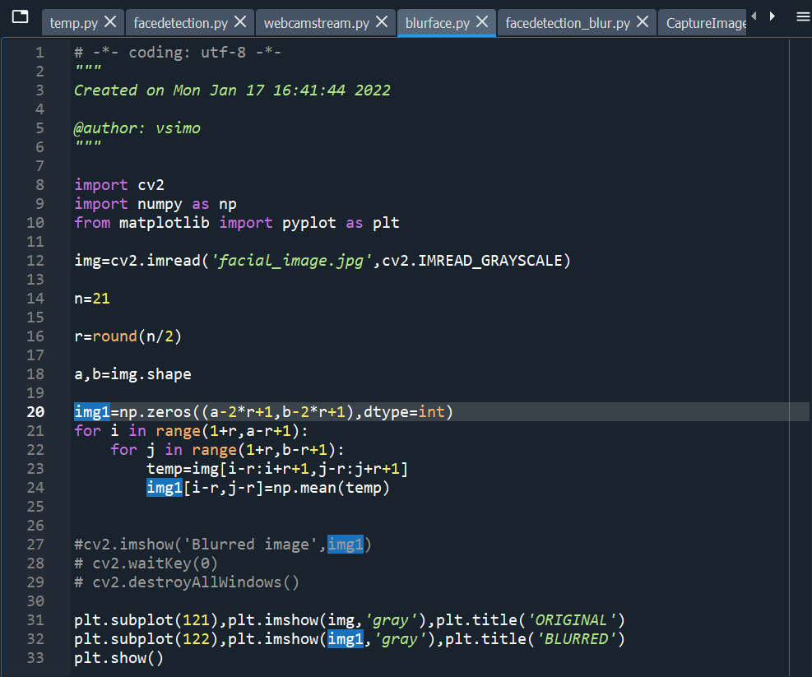Click 'import cv2' on line 8
The width and height of the screenshot is (812, 677).
tap(119, 185)
